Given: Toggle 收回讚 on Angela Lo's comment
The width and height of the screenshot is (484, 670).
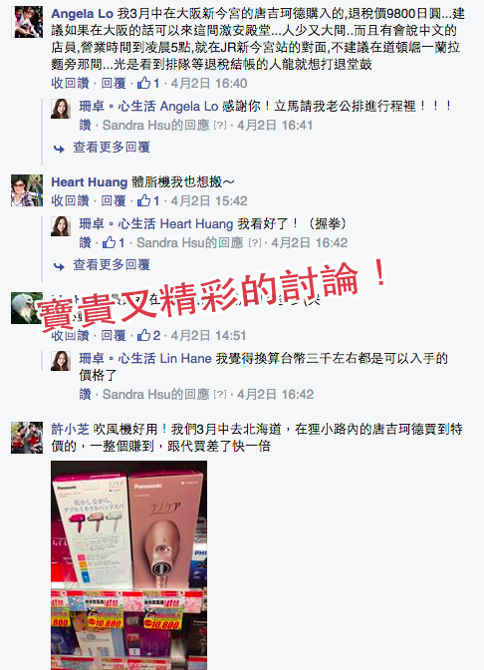Looking at the screenshot, I should click(x=70, y=83).
